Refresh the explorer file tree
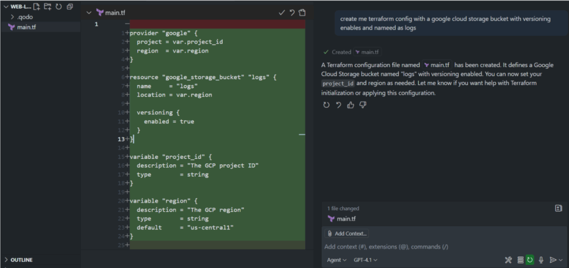569x268 pixels. (x=59, y=7)
